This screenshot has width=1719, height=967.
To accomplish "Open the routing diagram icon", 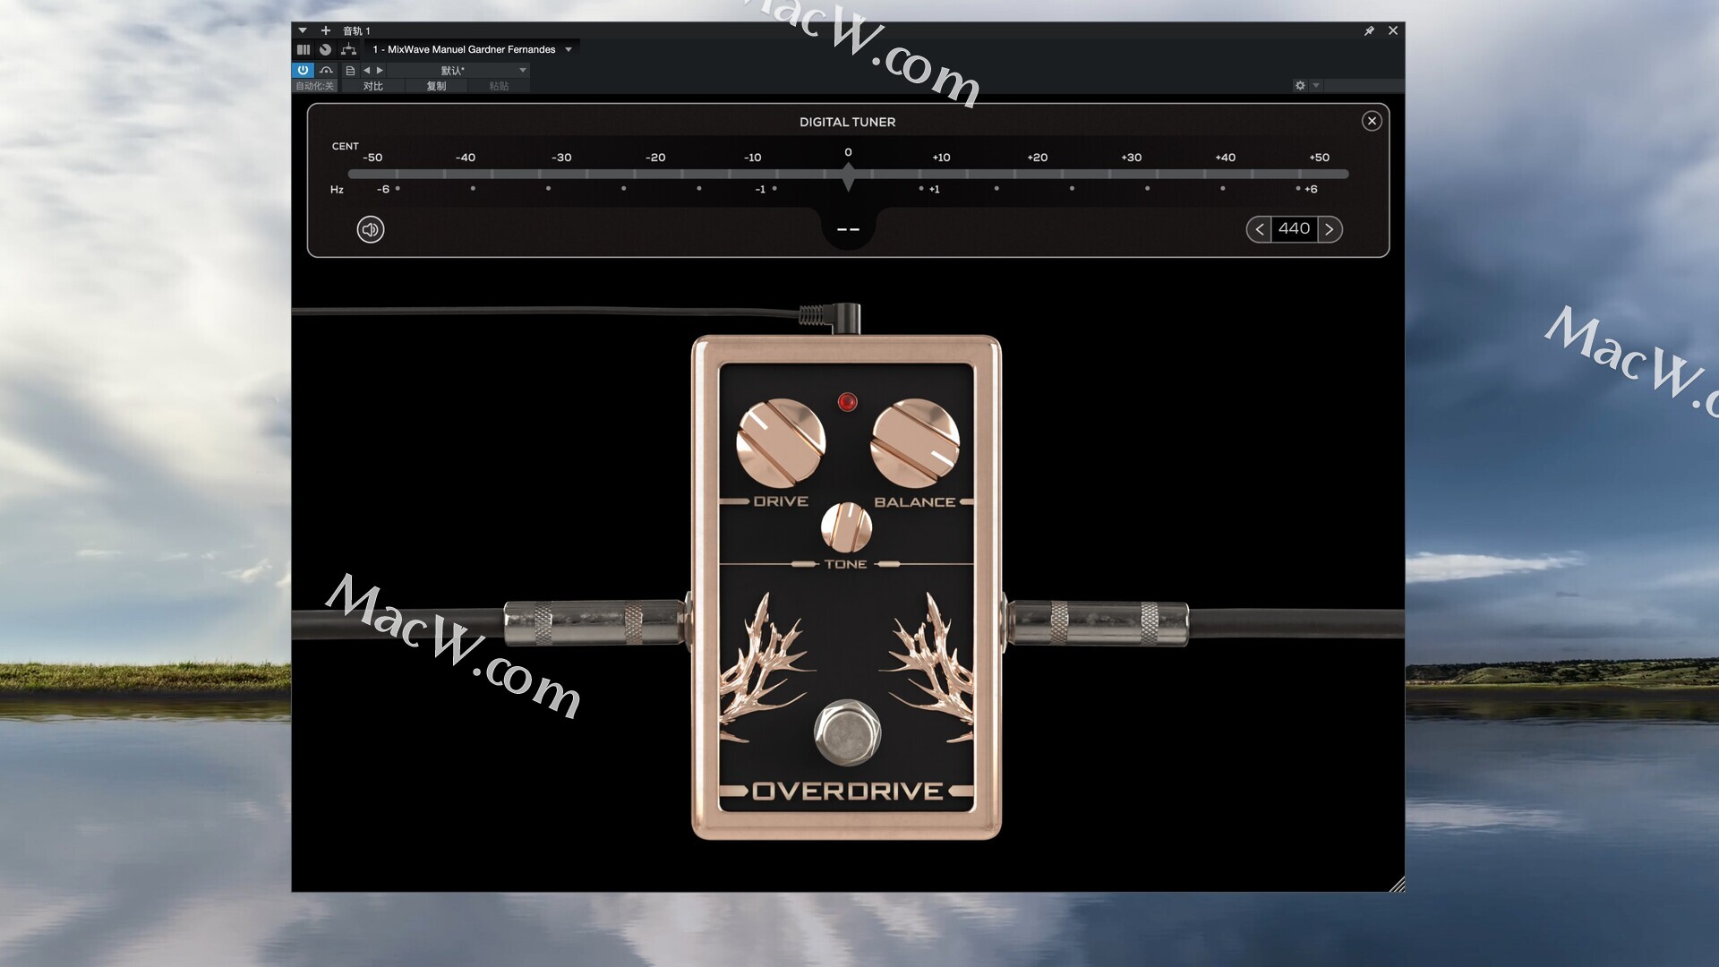I will click(x=348, y=49).
